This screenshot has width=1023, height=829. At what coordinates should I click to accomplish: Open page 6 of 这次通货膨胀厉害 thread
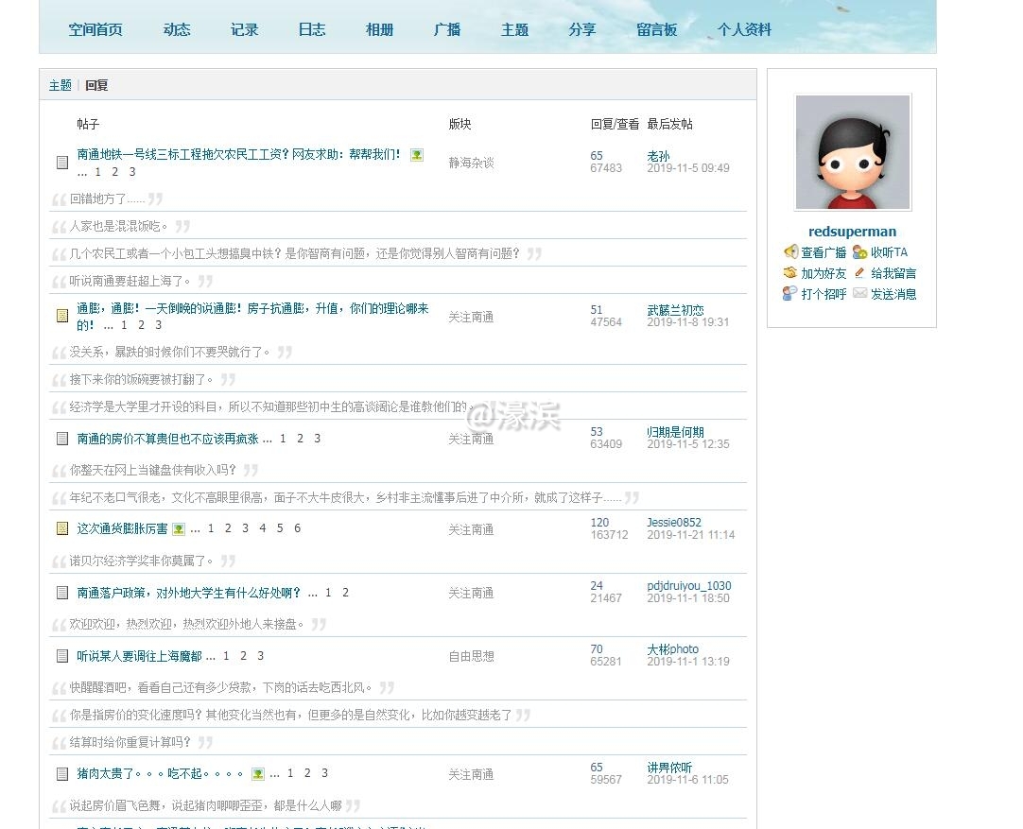coord(297,528)
